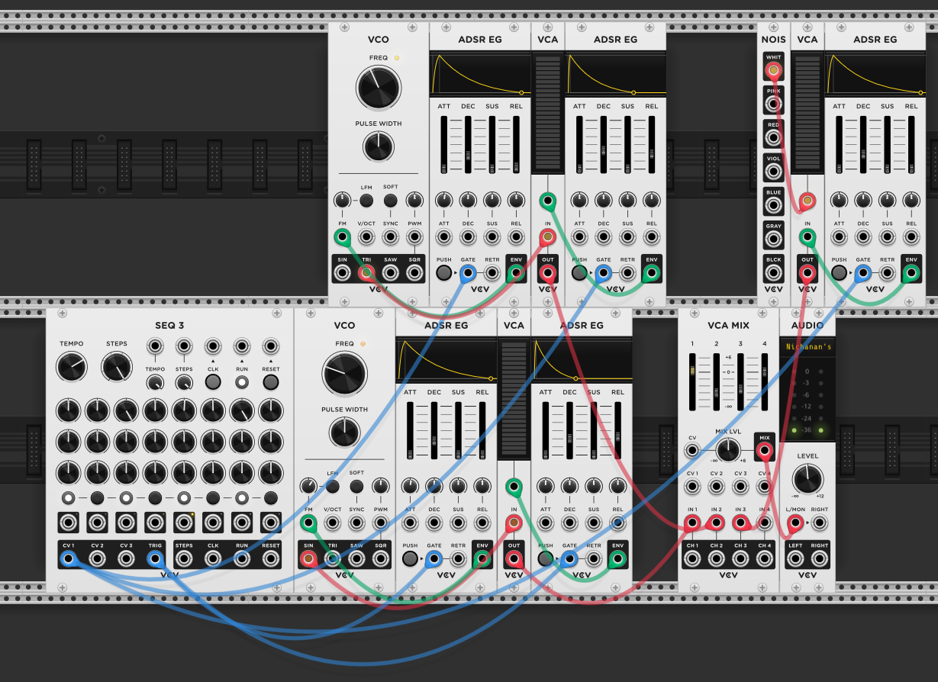Click the VCA MIX CV 2 input jack

[x=716, y=487]
